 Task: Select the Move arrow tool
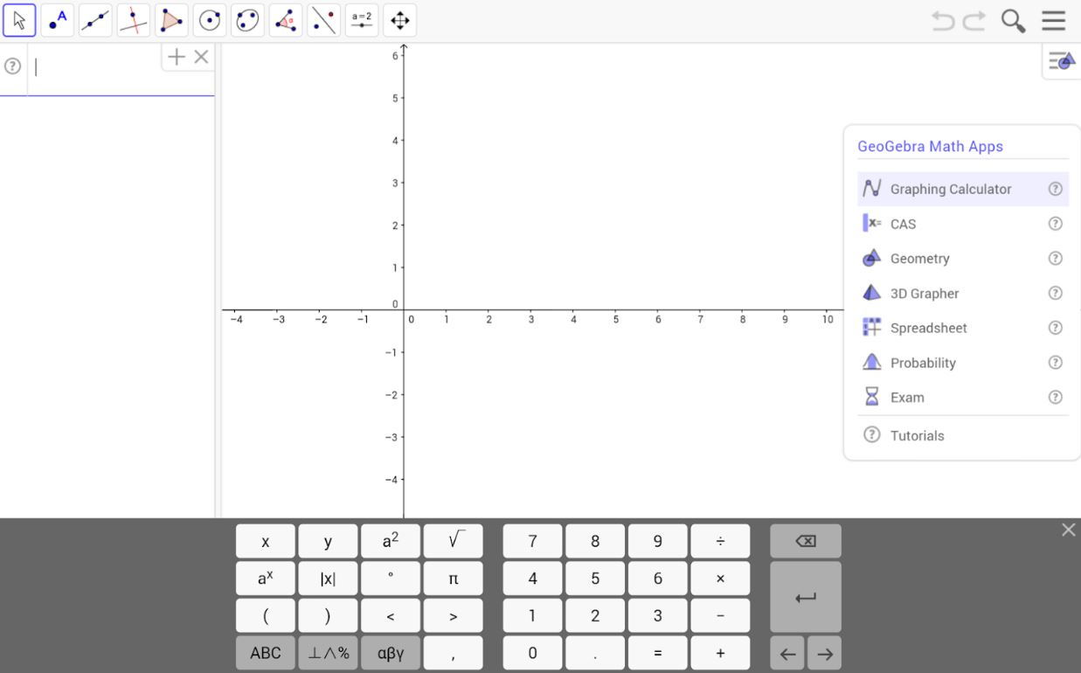19,20
